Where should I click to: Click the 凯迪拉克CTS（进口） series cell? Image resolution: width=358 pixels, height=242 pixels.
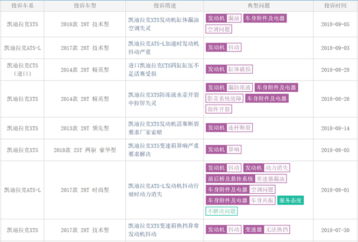coord(23,70)
